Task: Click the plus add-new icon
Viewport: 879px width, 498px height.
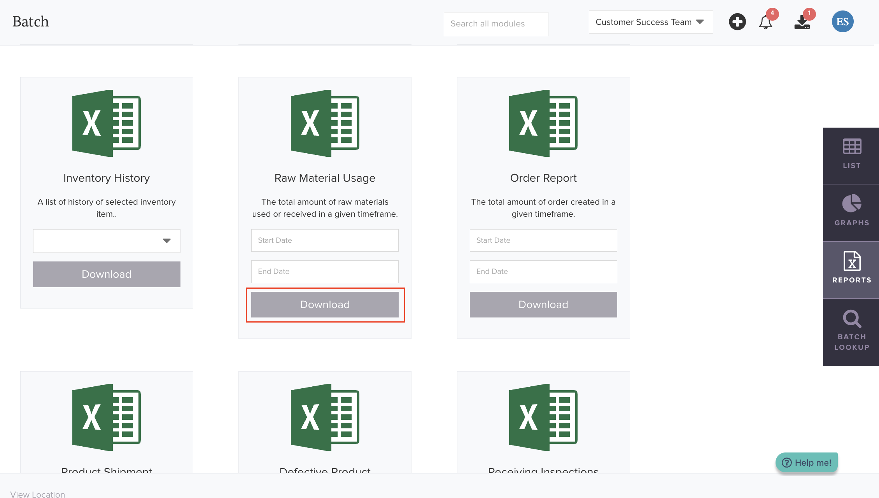Action: [737, 22]
